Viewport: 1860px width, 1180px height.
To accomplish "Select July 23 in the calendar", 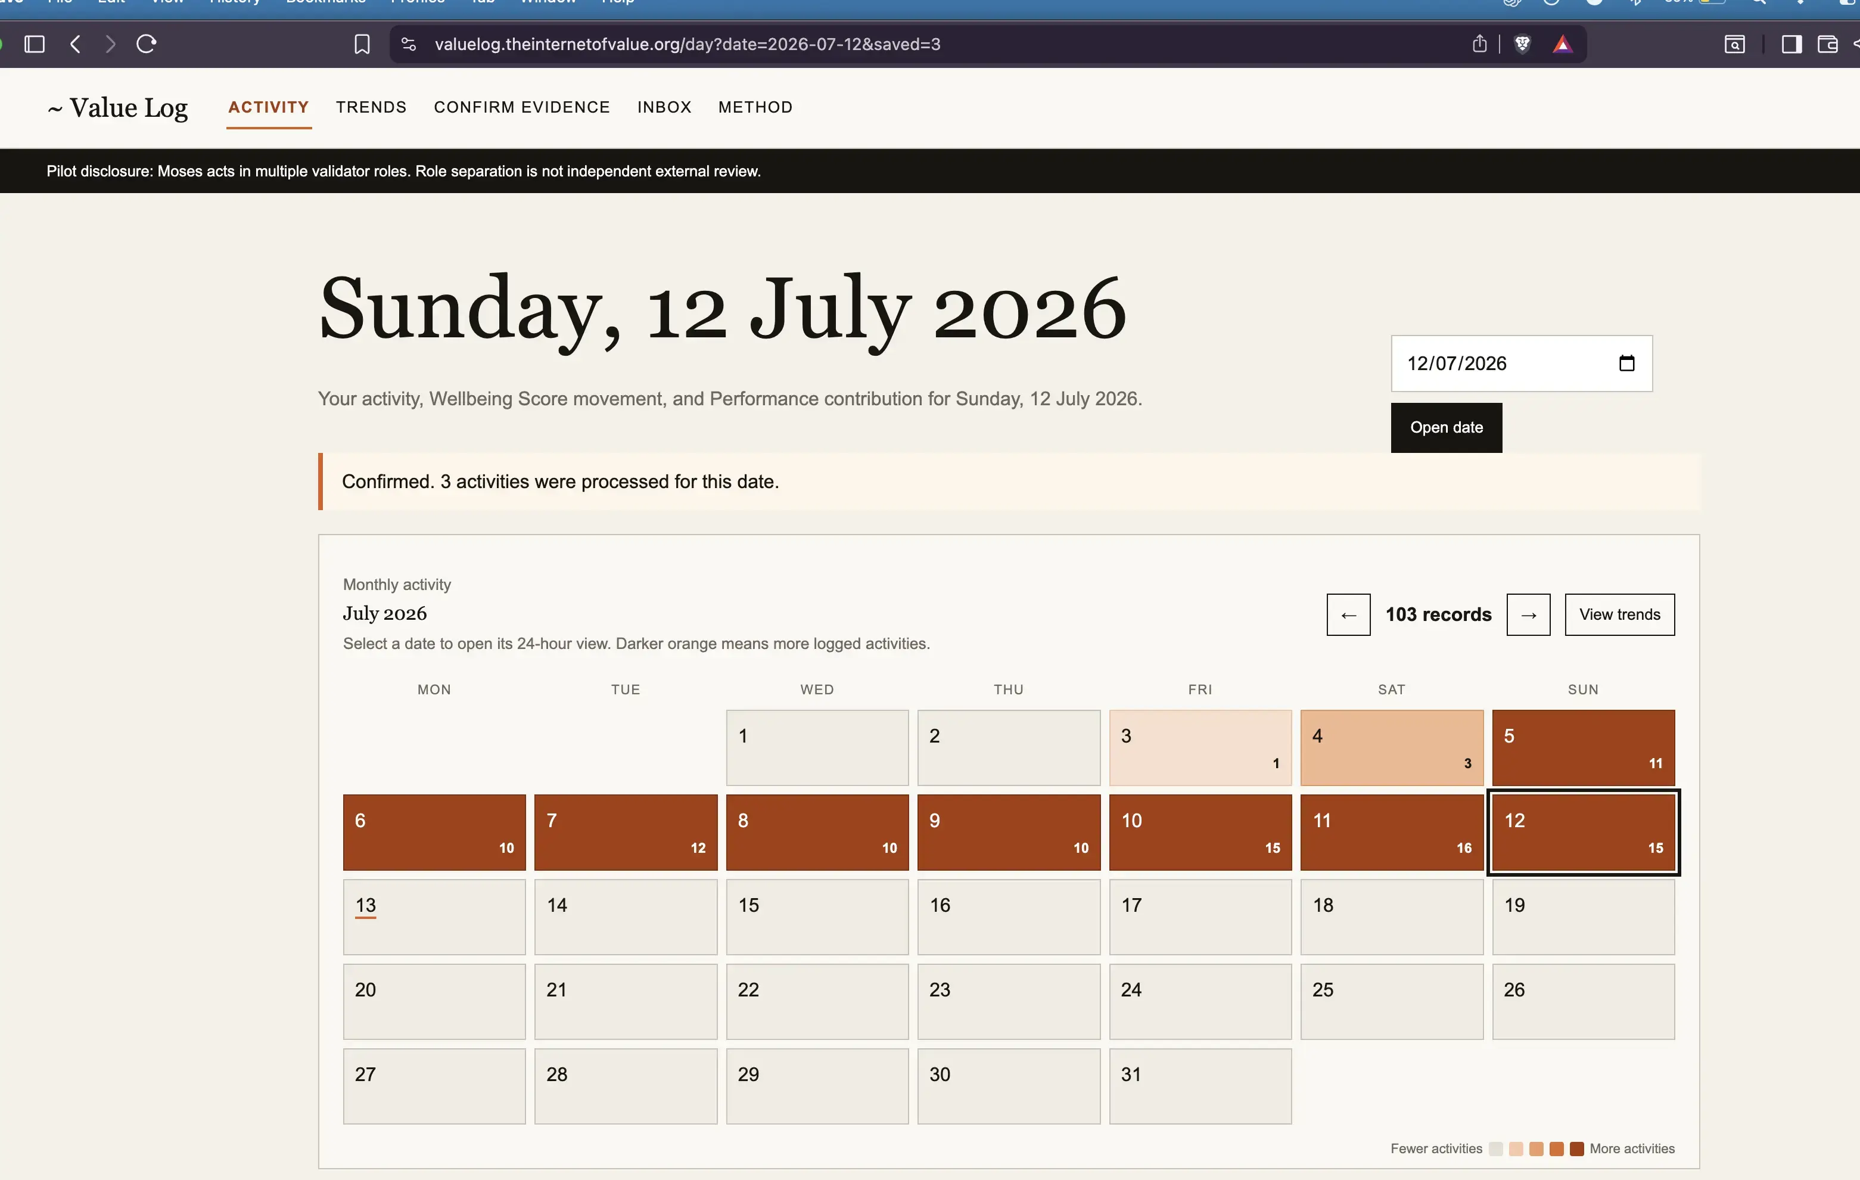I will click(x=1009, y=1001).
